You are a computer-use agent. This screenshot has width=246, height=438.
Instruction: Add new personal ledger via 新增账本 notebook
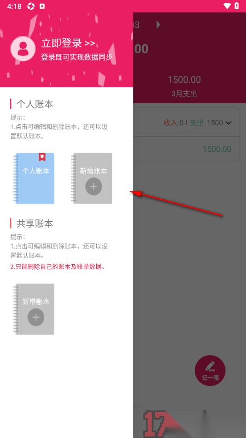coord(92,178)
